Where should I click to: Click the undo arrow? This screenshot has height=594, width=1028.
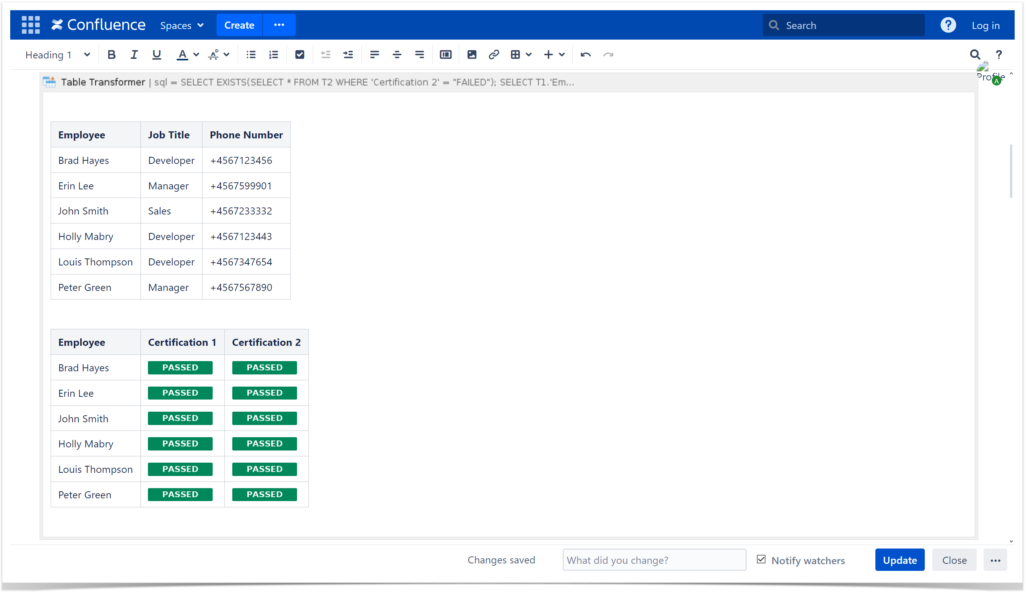[585, 54]
